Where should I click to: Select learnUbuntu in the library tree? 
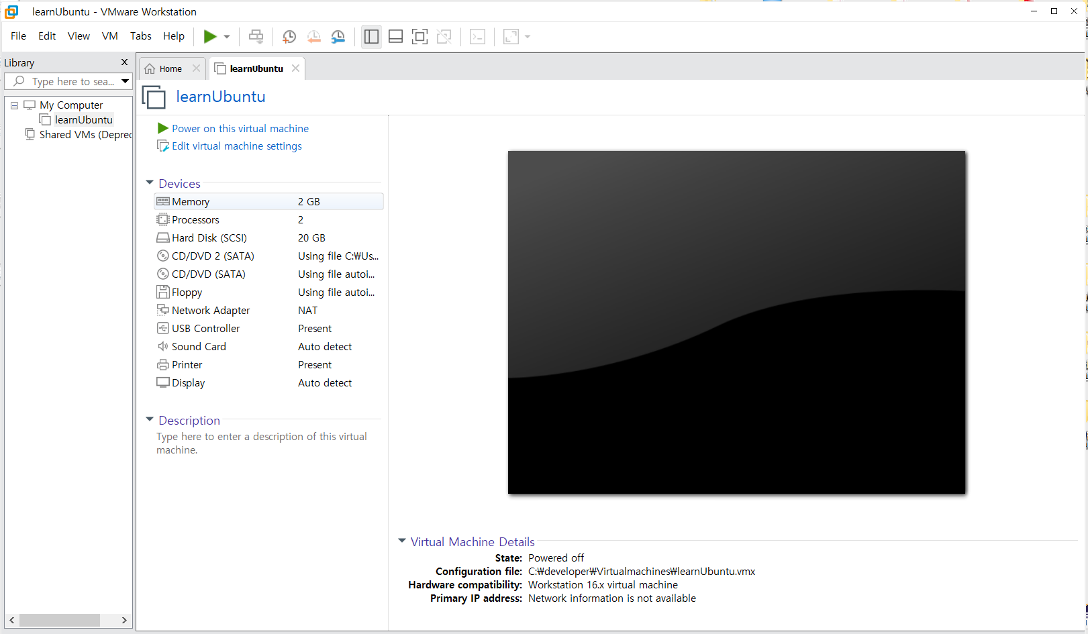tap(83, 120)
